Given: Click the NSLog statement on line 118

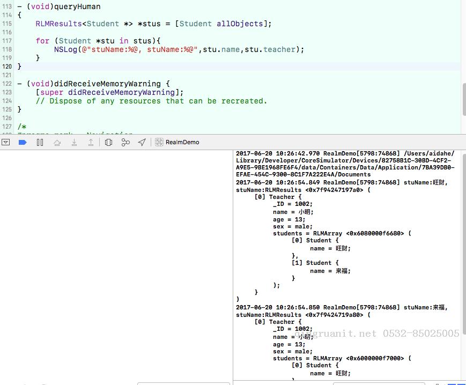Looking at the screenshot, I should tap(65, 49).
